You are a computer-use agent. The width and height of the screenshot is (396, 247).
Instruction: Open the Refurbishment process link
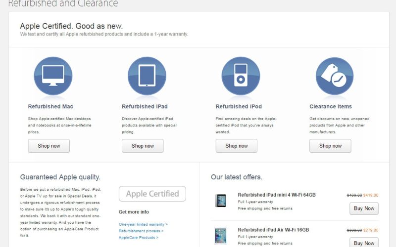141,231
